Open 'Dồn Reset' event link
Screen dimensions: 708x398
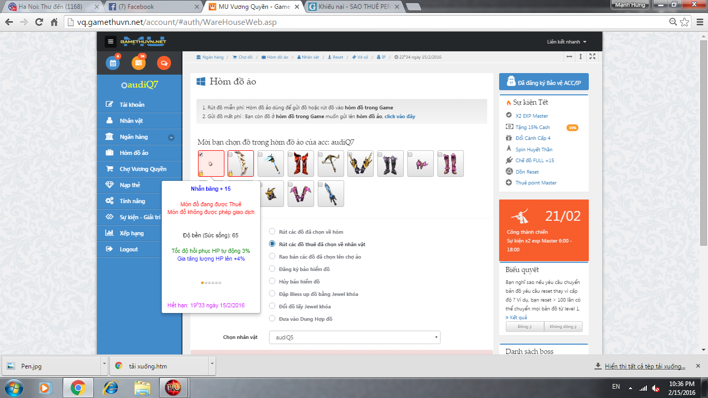tap(527, 172)
